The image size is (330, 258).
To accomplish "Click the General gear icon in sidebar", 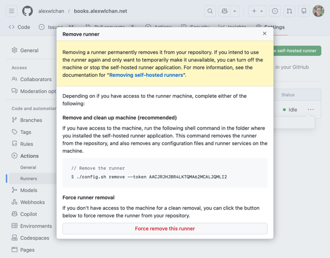I will [14, 50].
